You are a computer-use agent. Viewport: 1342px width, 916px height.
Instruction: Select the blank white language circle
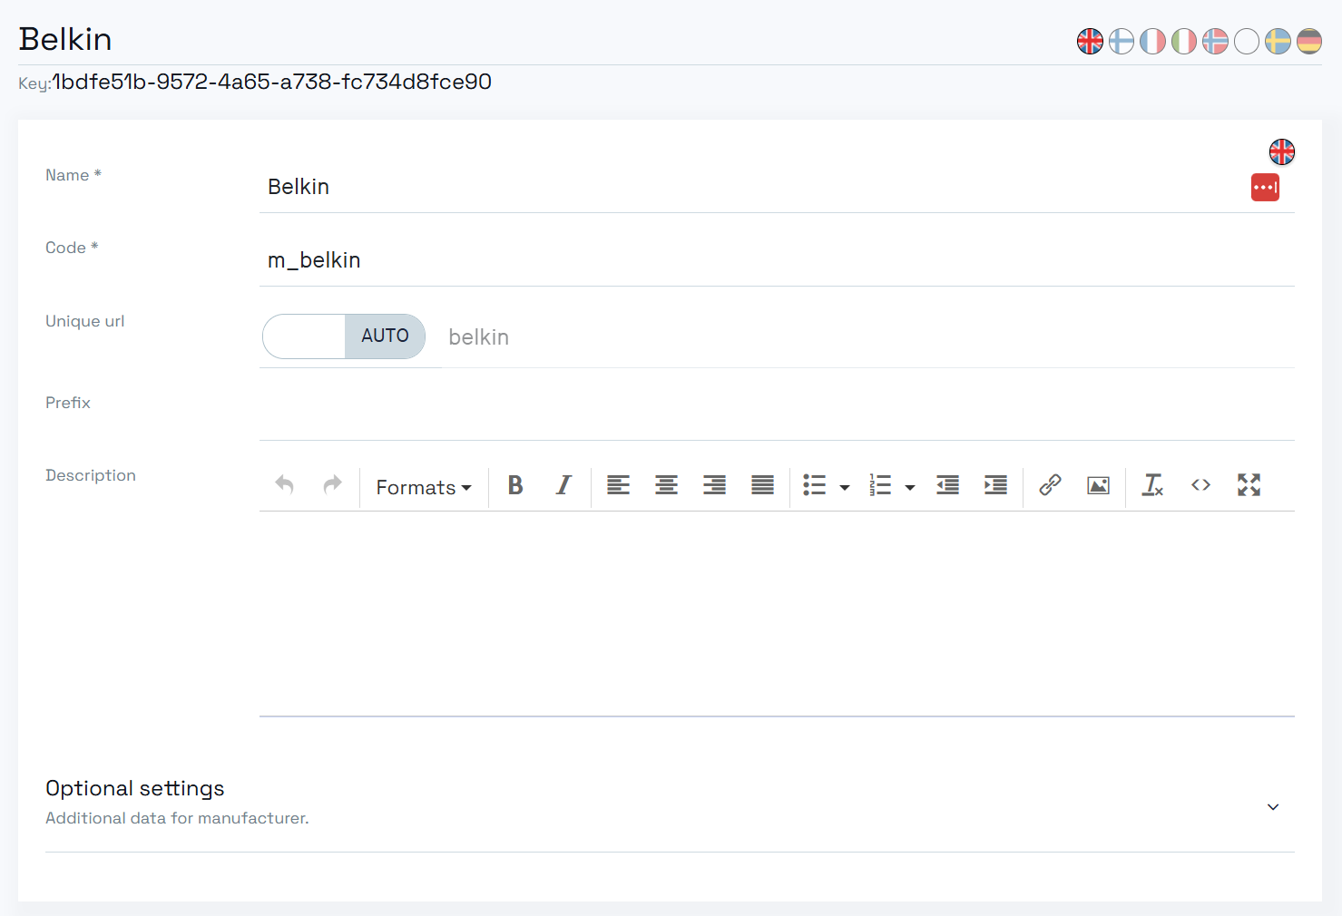(x=1247, y=41)
